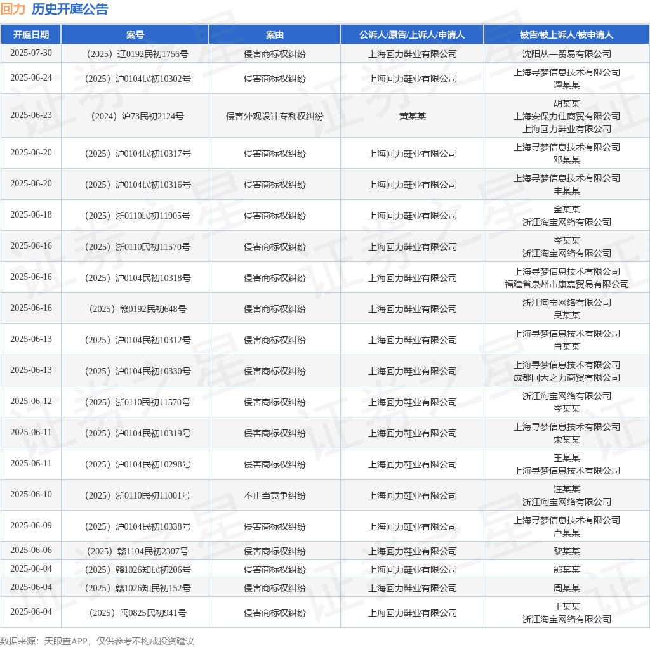Click the 回力 title text
The image size is (650, 647).
click(x=13, y=9)
